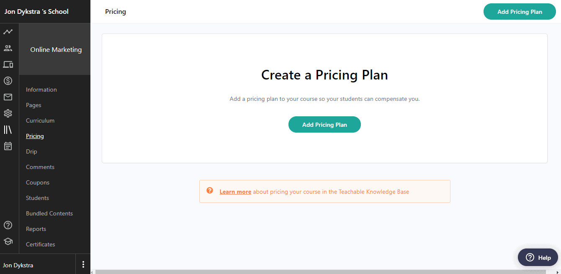
Task: Go to the Certificates section
Action: coord(41,244)
